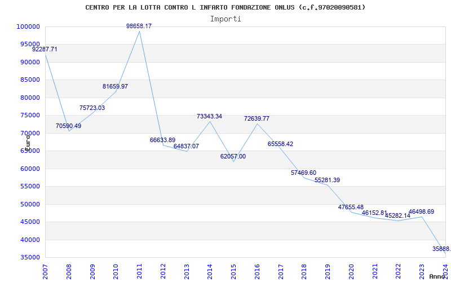Select the 55281.39 data label
The width and height of the screenshot is (451, 282).
click(x=327, y=180)
